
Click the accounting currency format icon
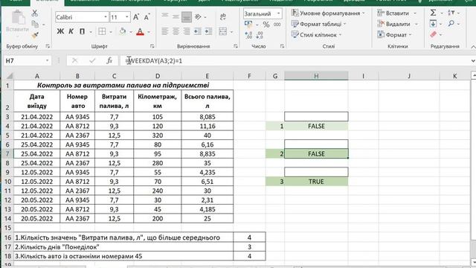tap(248, 24)
